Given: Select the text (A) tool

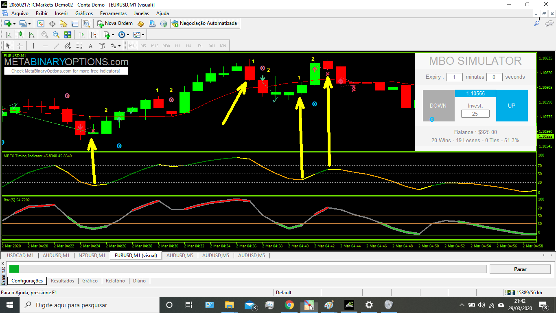Looking at the screenshot, I should coord(90,46).
